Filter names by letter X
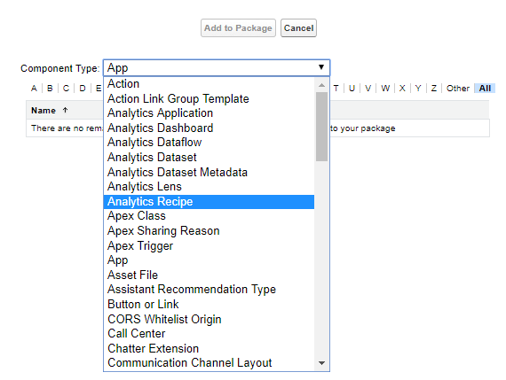The width and height of the screenshot is (506, 380). 402,89
